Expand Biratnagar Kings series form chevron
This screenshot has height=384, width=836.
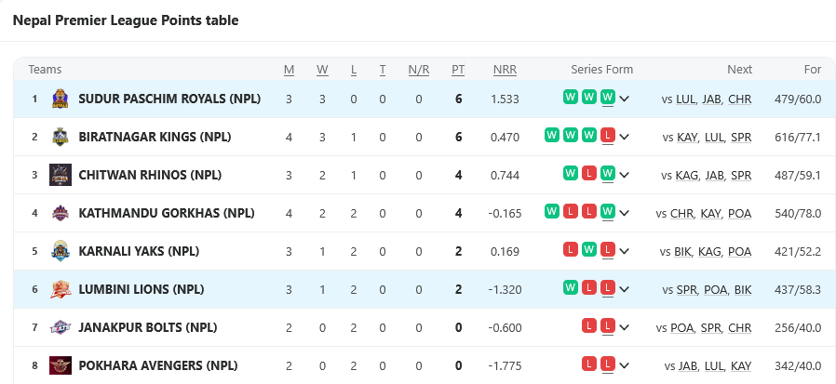tap(624, 137)
